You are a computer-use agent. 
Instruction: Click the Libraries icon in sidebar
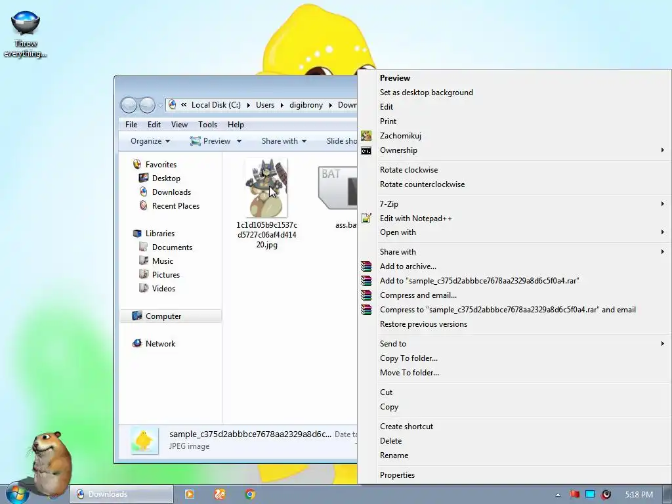[137, 233]
